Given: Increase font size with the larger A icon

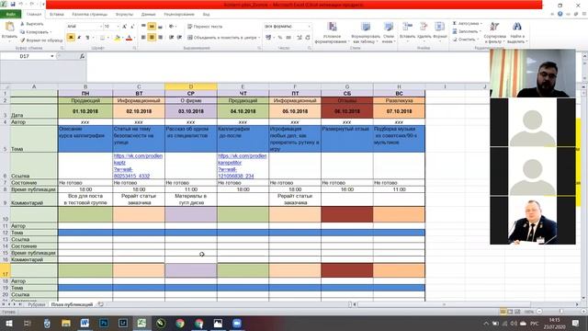Looking at the screenshot, I should coord(125,27).
